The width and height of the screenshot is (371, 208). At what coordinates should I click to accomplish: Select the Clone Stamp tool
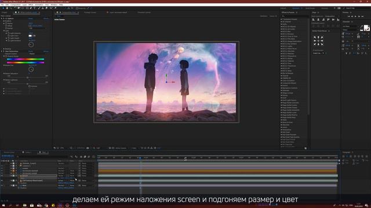click(43, 8)
